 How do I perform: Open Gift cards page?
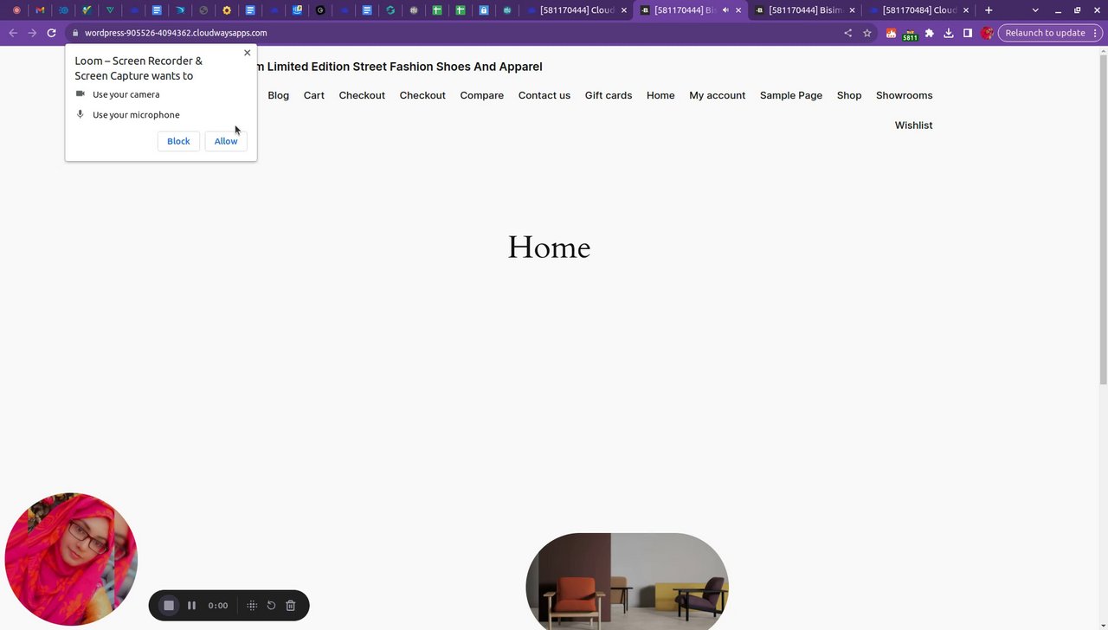click(x=609, y=95)
